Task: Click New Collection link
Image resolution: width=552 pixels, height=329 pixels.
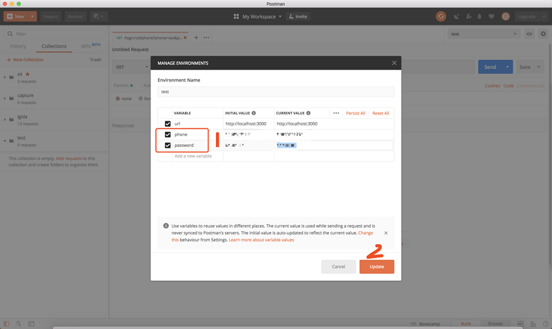Action: click(25, 60)
